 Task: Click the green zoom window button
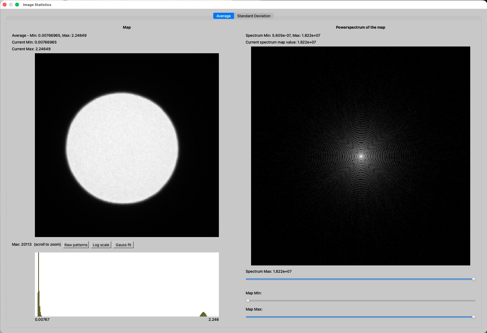point(17,5)
